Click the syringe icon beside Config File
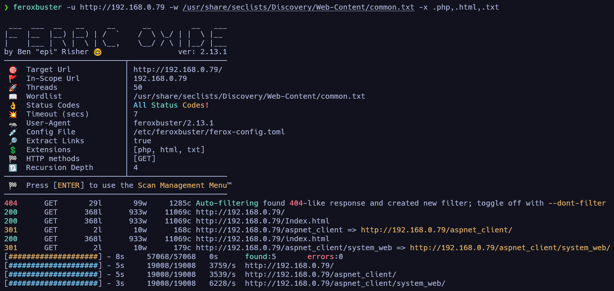The width and height of the screenshot is (614, 291). (13, 132)
